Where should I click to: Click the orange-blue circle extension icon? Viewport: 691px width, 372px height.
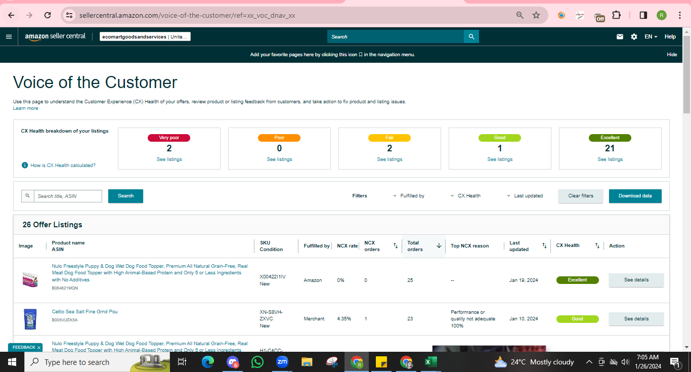(x=562, y=15)
